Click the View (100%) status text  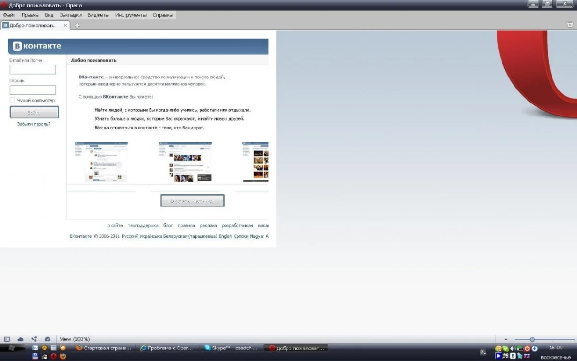[75, 339]
